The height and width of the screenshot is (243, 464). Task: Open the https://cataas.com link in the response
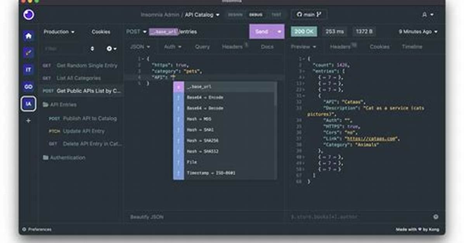[372, 139]
